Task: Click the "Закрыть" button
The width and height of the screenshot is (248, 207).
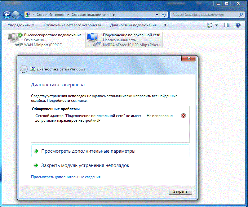Action: pyautogui.click(x=180, y=191)
